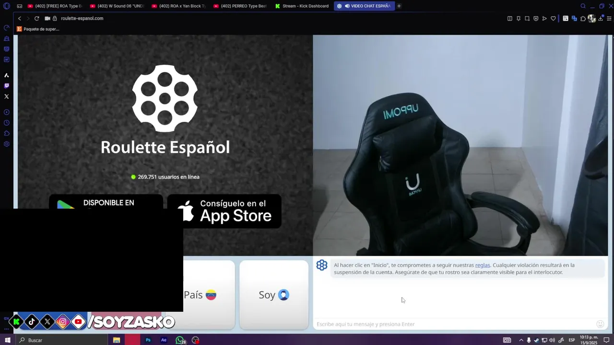
Task: Switch to the W Sound 06 YouTube tab
Action: [x=117, y=6]
